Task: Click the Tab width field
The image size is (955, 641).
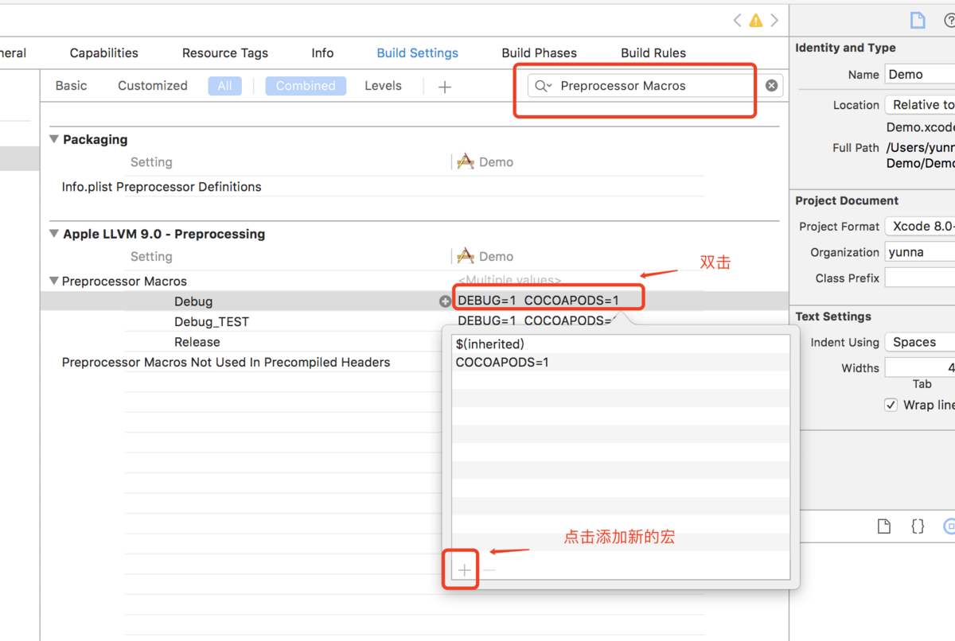Action: coord(920,367)
